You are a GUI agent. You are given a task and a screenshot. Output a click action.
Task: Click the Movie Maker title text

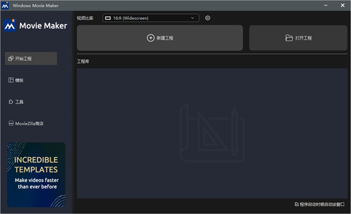point(43,26)
